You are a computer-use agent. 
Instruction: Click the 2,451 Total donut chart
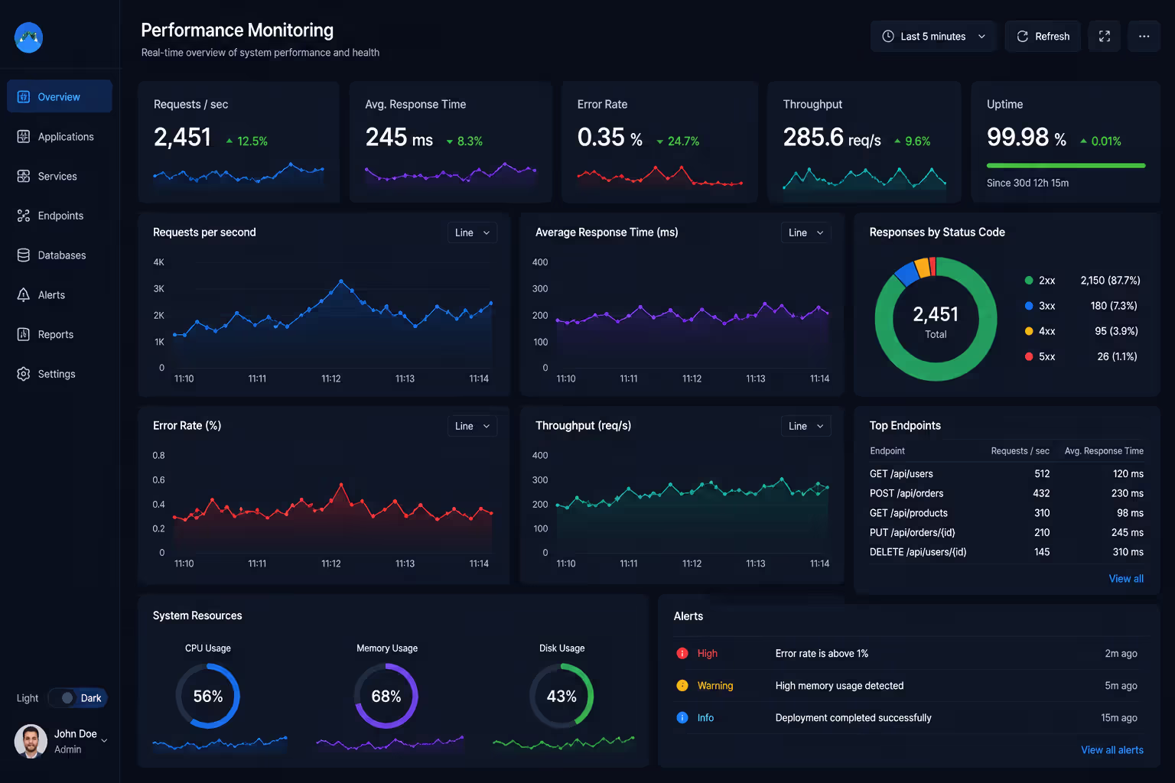coord(936,319)
